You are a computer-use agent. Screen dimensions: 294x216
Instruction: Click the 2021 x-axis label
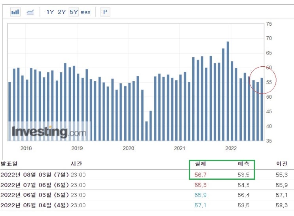click(x=180, y=148)
